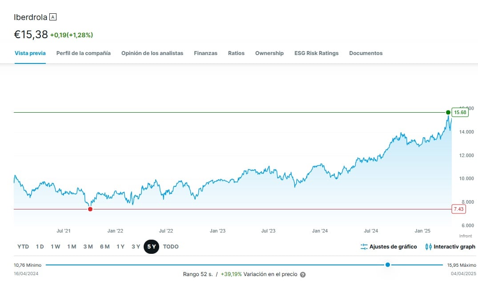Click the 52-week range slider handle

[x=388, y=265]
